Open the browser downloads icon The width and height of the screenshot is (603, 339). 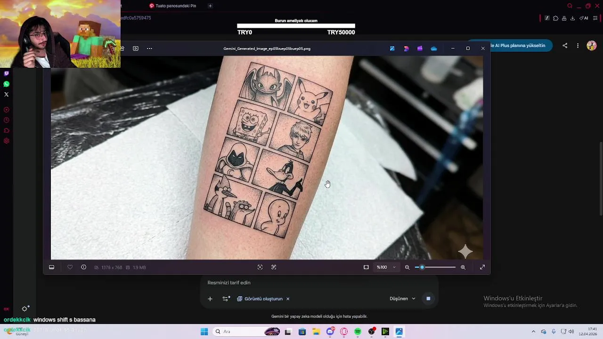point(572,18)
